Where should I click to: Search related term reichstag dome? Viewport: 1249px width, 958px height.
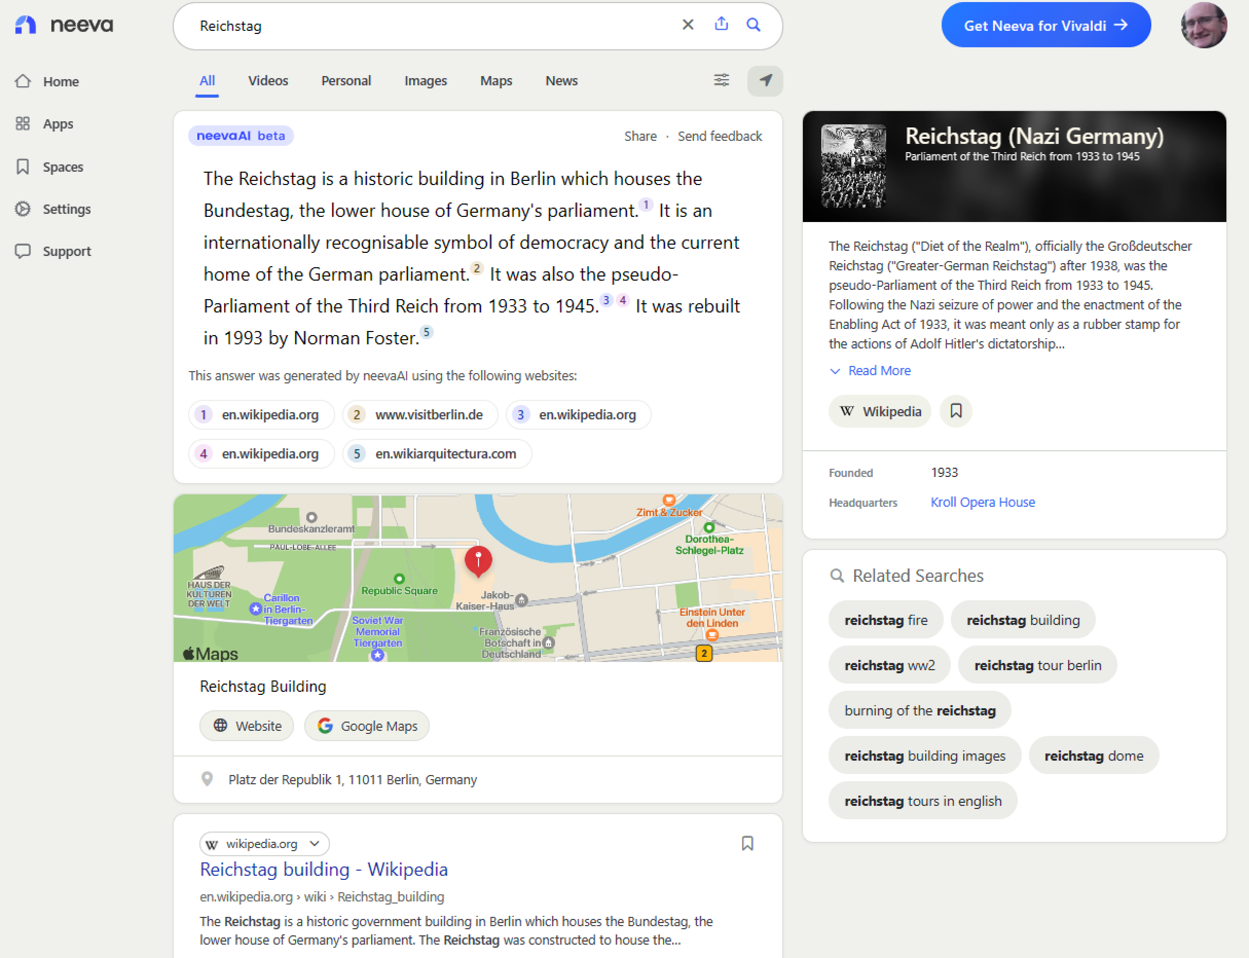pyautogui.click(x=1093, y=756)
